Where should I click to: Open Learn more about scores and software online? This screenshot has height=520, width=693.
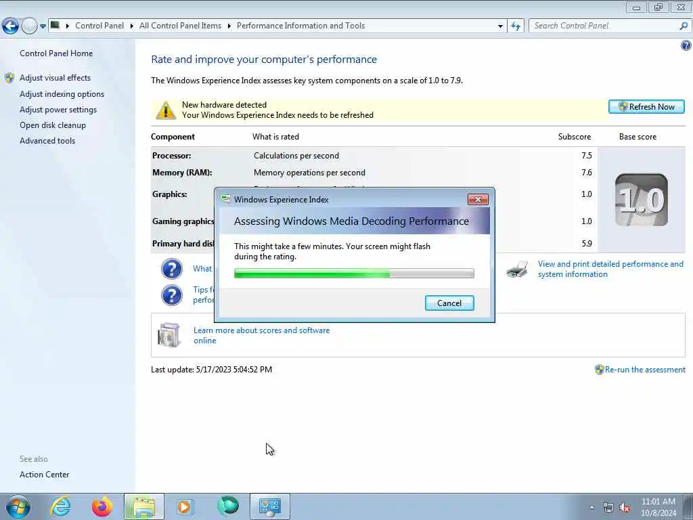pos(261,335)
